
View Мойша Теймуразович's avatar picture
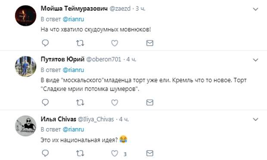tap(25, 16)
